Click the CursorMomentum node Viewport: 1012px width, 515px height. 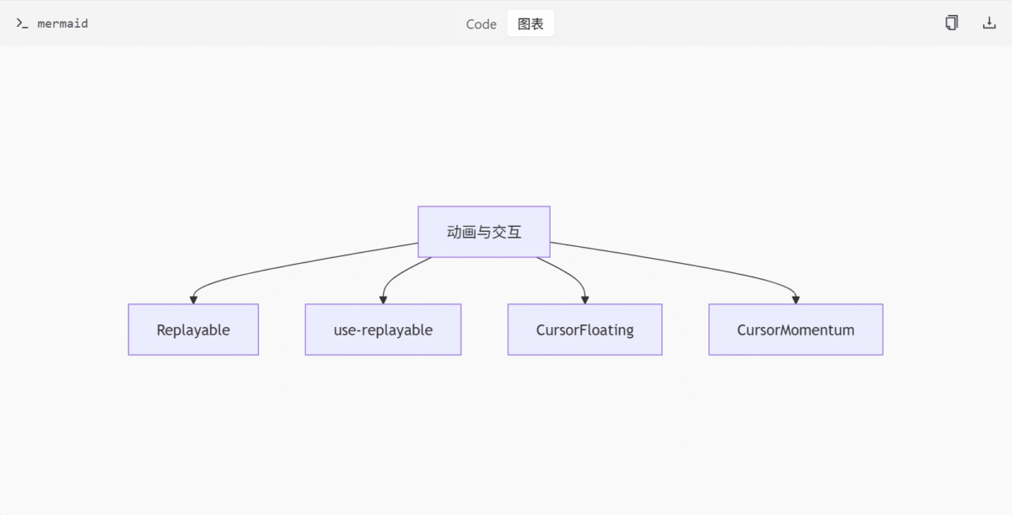coord(795,330)
